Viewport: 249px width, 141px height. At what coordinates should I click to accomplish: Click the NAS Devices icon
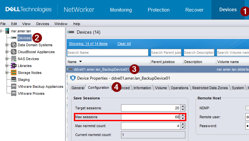coord(14,59)
